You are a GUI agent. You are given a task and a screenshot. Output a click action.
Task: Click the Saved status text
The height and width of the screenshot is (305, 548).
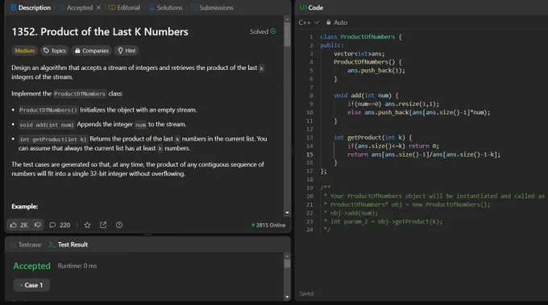click(x=306, y=294)
